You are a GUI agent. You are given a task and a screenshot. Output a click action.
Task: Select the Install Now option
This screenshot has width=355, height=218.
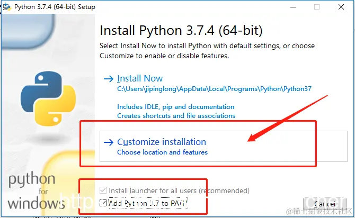click(x=140, y=78)
